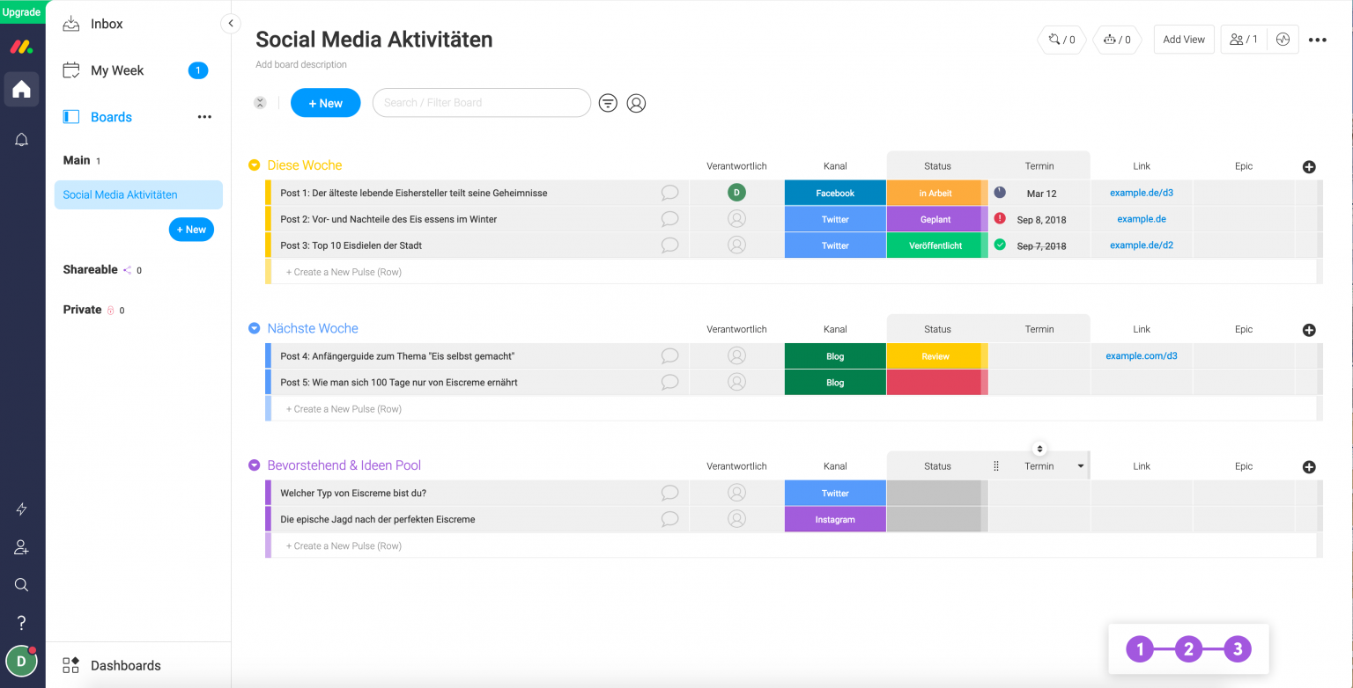The image size is (1353, 688).
Task: Open the filter options for the board
Action: (x=608, y=103)
